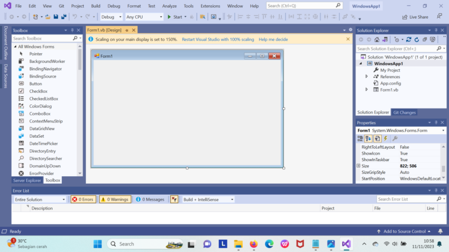Open File Explorer from the taskbar
Screen dimensions: 449x252
239,244
